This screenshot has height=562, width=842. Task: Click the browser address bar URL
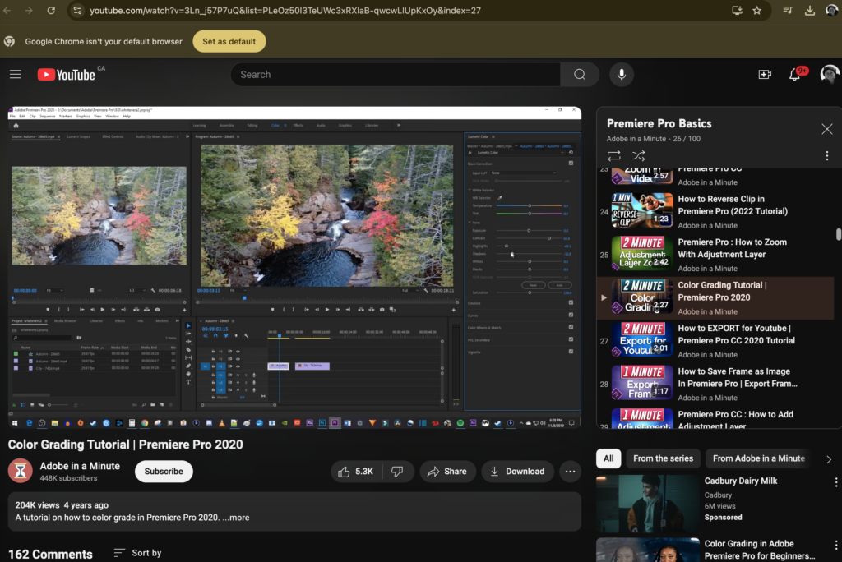[x=285, y=10]
